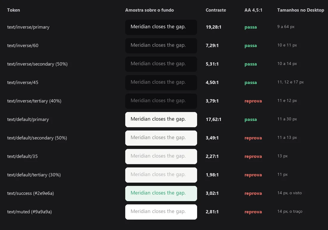Click contrast value 5,31:1
The width and height of the screenshot is (328, 230).
pos(212,64)
